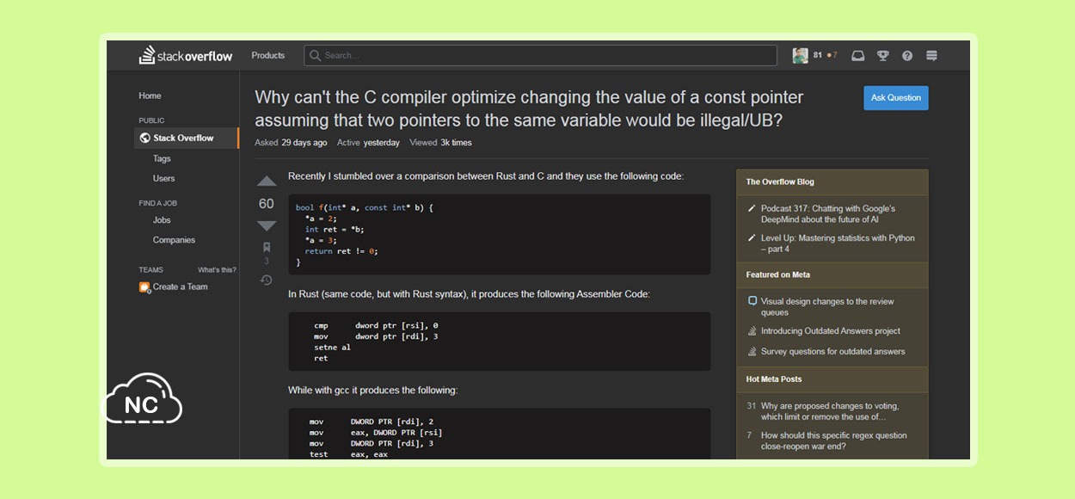Open Companies in sidebar
Image resolution: width=1075 pixels, height=499 pixels.
[174, 240]
